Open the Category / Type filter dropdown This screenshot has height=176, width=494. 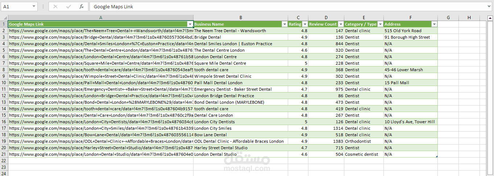click(380, 24)
